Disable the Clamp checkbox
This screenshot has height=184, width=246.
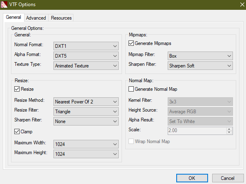17,132
